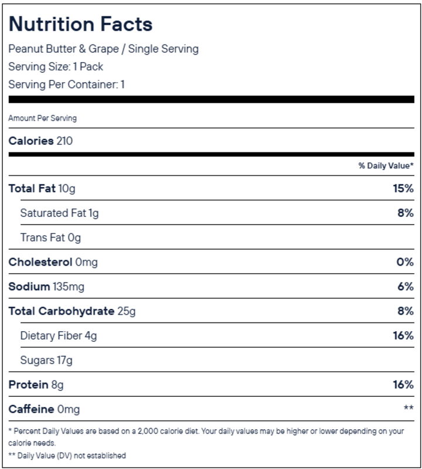Click the Dietary Fiber 4g entry
Viewport: 422px width, 469px height.
coord(57,335)
